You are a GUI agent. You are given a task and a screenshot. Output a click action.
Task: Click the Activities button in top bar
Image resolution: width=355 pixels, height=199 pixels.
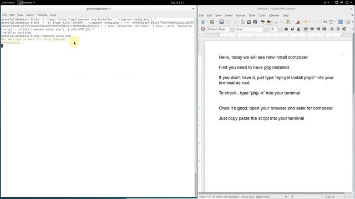[x=8, y=2]
